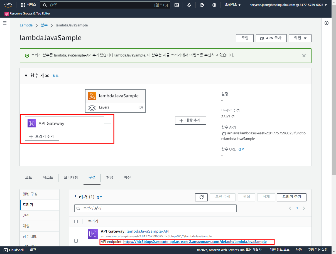Click the Lambda breadcrumb link
336x254 pixels.
click(x=26, y=25)
